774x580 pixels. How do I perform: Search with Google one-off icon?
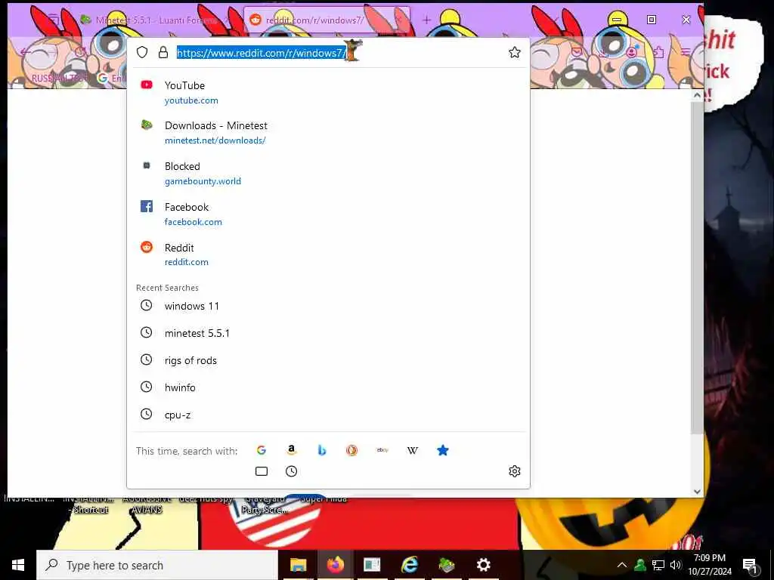pos(261,450)
